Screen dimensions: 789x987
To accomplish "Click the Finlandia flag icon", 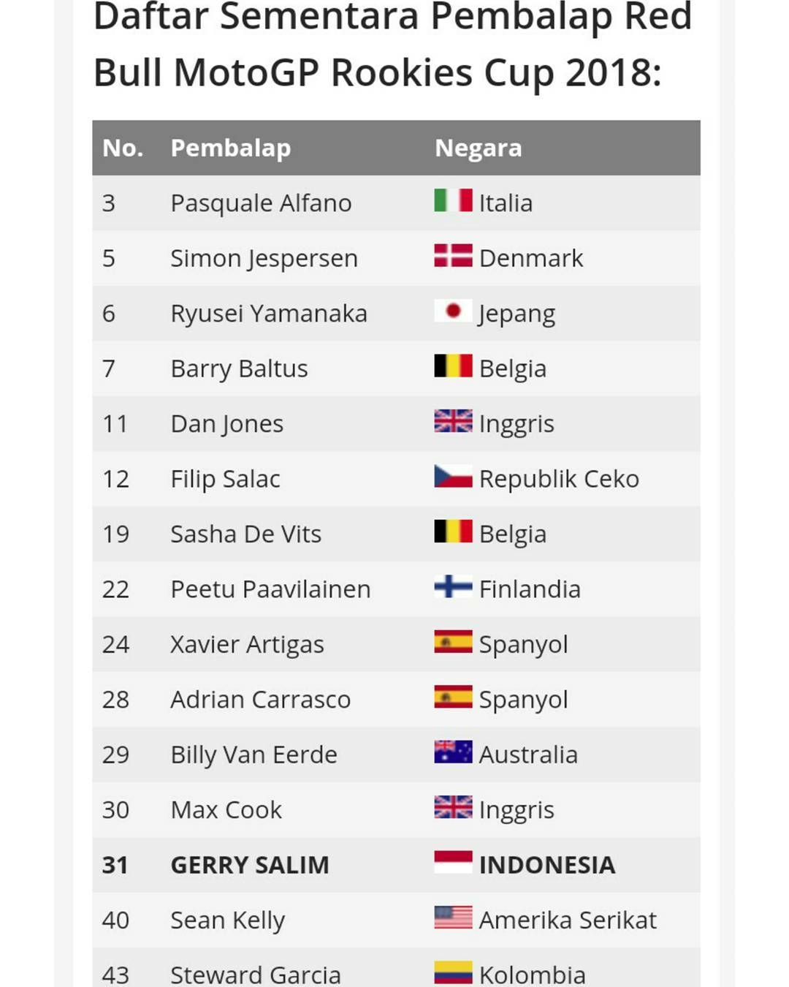I will pos(453,586).
